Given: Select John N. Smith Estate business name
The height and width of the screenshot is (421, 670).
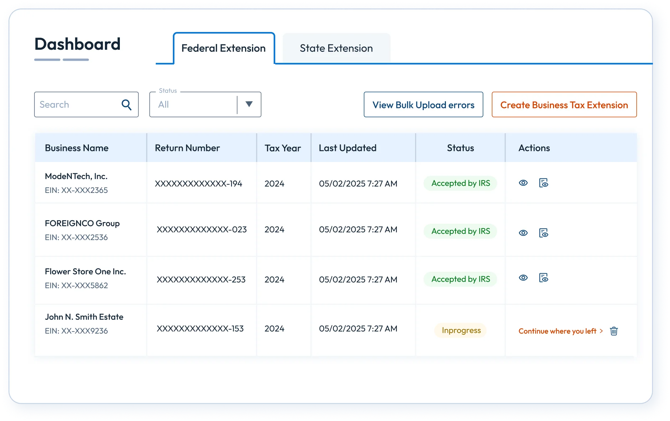Looking at the screenshot, I should pos(84,317).
